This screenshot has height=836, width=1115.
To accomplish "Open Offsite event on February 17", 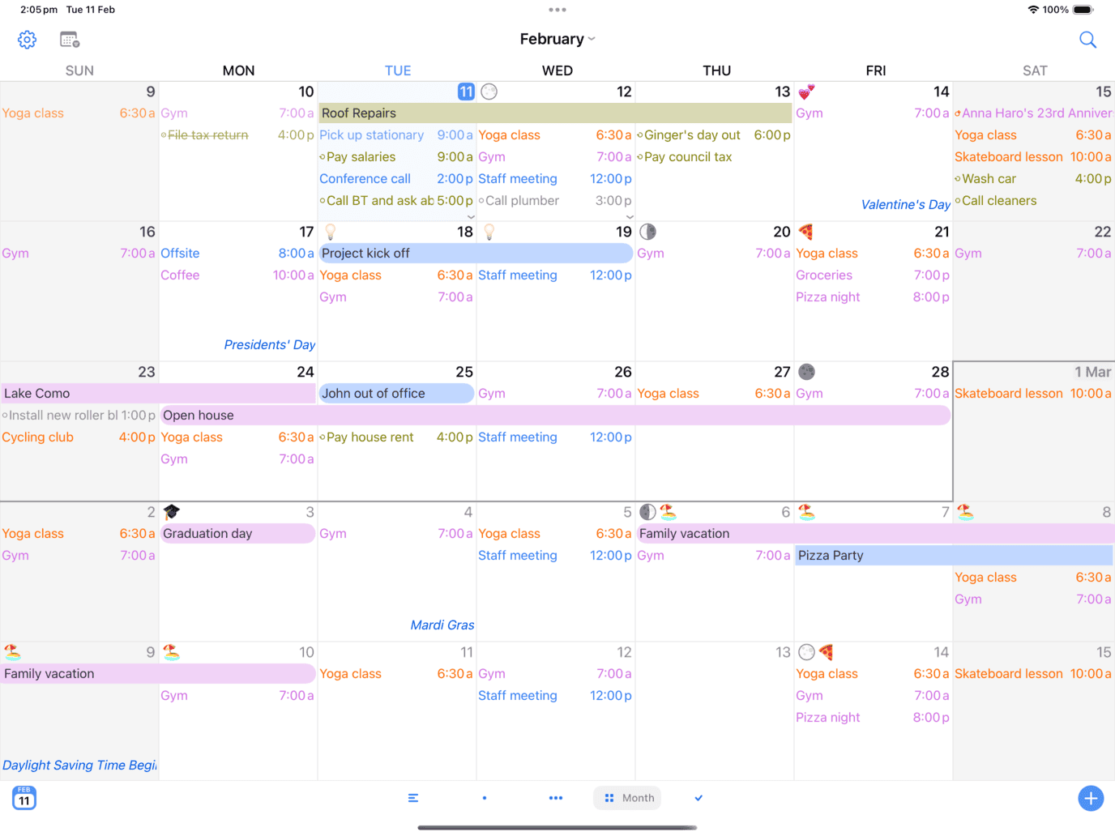I will pos(237,254).
